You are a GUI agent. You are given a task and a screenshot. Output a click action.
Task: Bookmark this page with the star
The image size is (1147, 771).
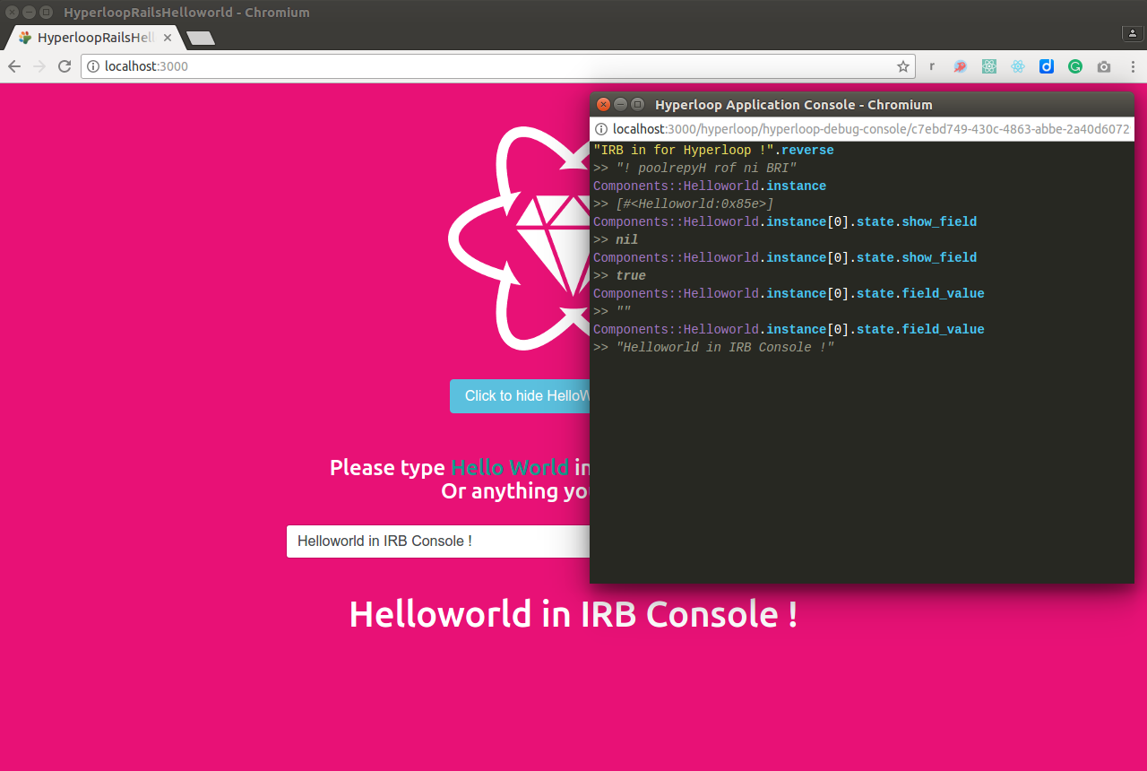(x=903, y=66)
